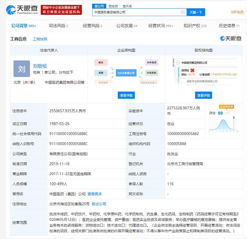Click 查看详情 under 企业架构图
This screenshot has width=247, height=239.
click(126, 95)
